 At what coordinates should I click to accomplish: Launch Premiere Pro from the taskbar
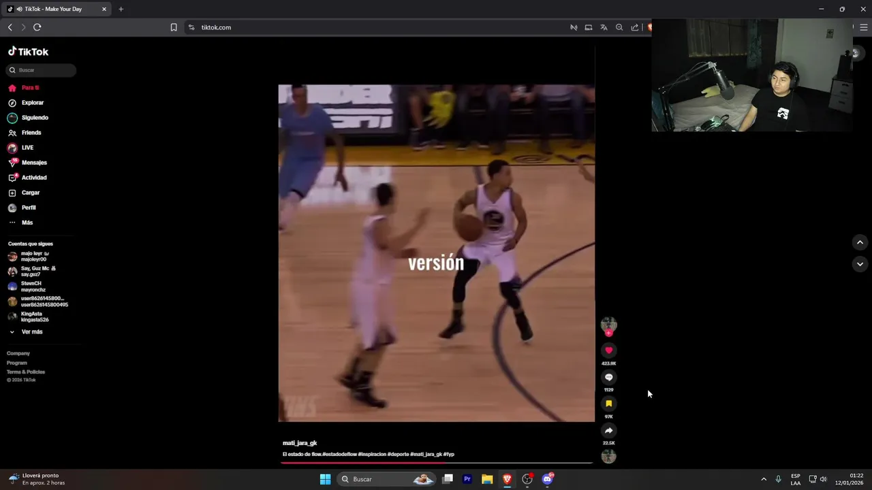point(467,479)
